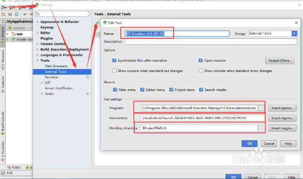Click the browse button next to Program field
The image size is (303, 179).
[261, 108]
